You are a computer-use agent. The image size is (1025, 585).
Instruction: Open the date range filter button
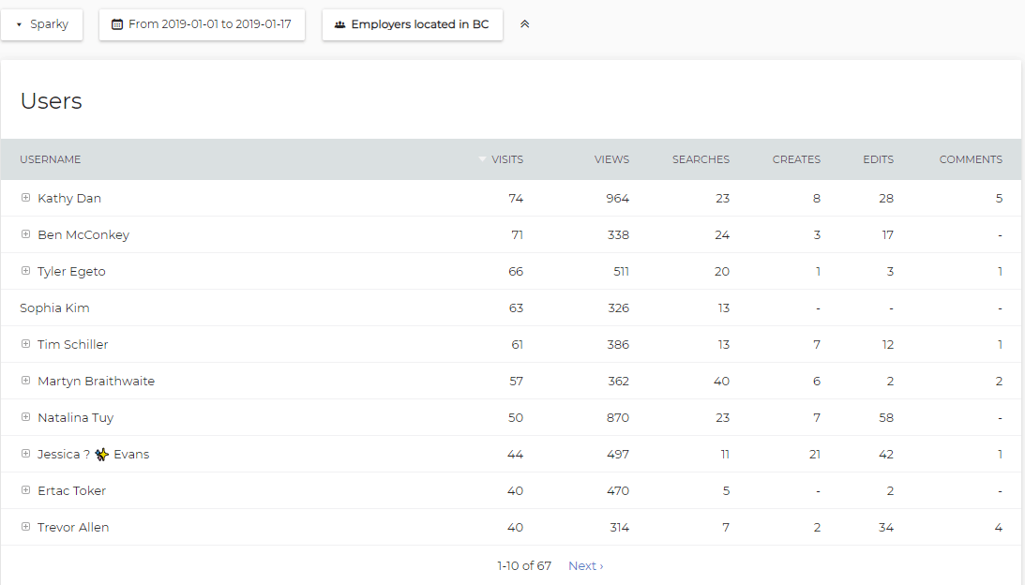[202, 24]
